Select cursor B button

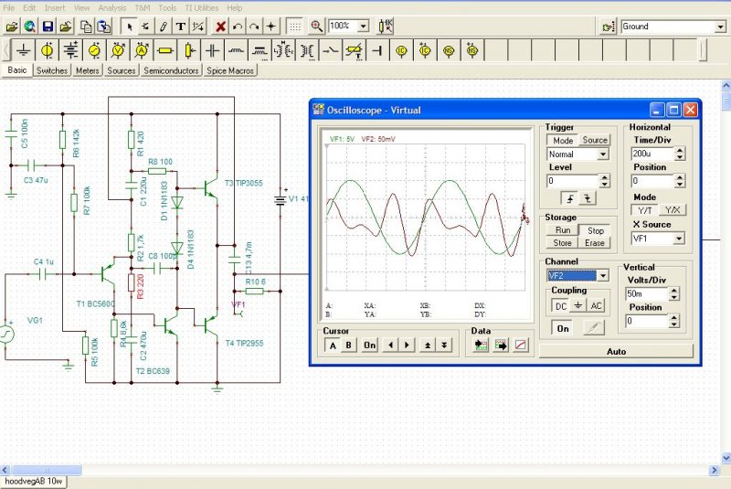click(348, 345)
